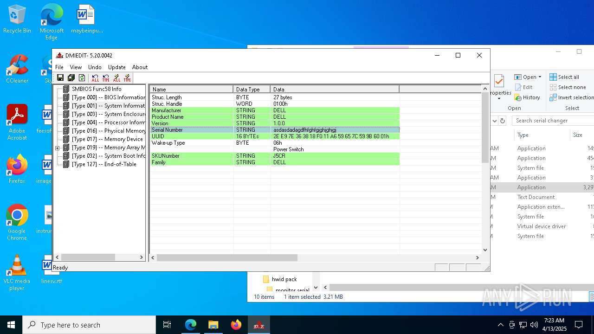
Task: Open the Google Chrome desktop icon
Action: coord(17,223)
